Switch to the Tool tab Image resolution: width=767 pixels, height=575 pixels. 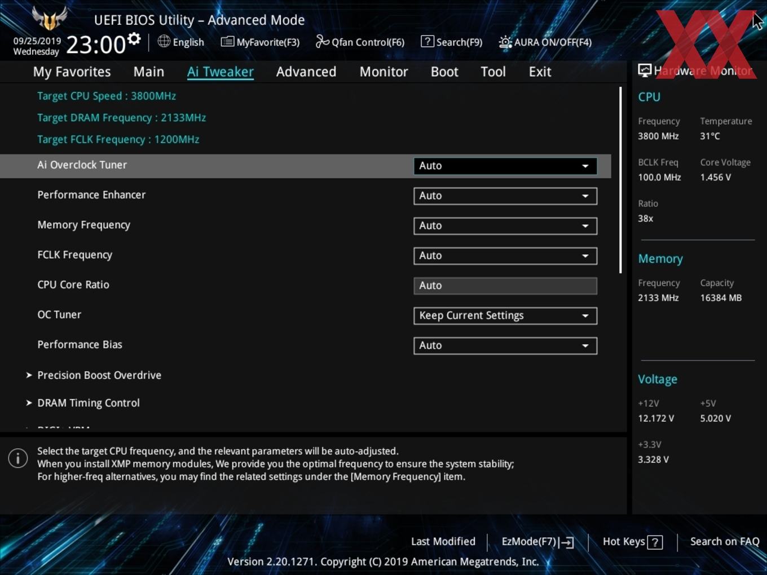click(493, 72)
